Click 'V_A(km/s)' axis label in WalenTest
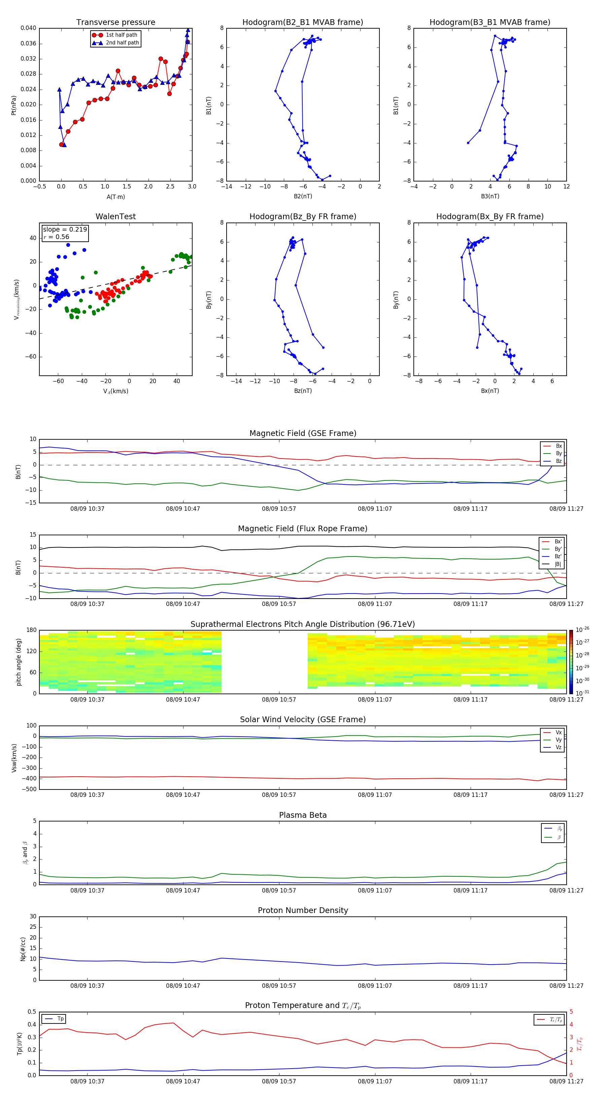This screenshot has height=1111, width=606. point(115,392)
